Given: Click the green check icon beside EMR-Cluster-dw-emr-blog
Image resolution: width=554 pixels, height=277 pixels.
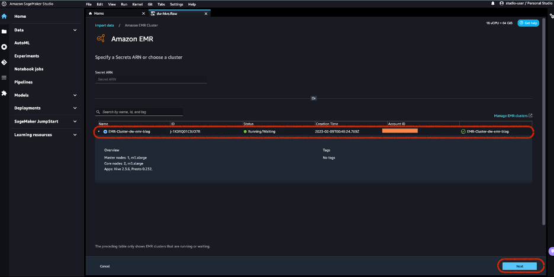Looking at the screenshot, I should click(x=463, y=131).
